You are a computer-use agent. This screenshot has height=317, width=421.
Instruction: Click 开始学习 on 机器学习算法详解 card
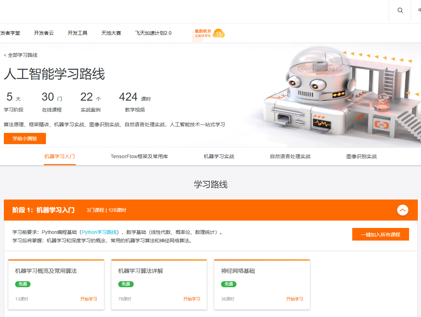tap(192, 299)
